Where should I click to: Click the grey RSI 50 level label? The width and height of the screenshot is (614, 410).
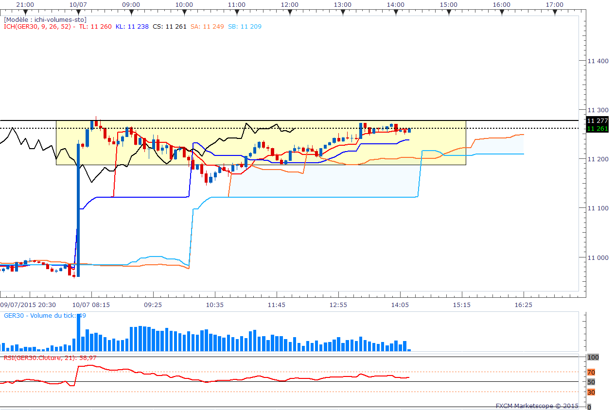(591, 382)
